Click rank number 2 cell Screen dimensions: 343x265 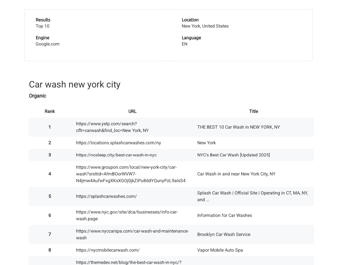(x=50, y=143)
